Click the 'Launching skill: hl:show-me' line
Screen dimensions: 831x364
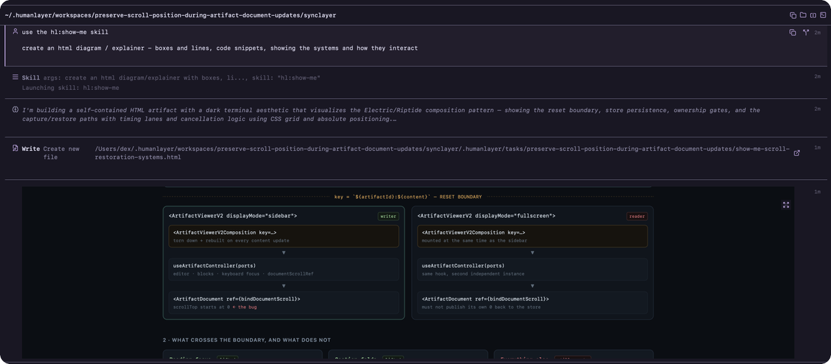point(71,88)
